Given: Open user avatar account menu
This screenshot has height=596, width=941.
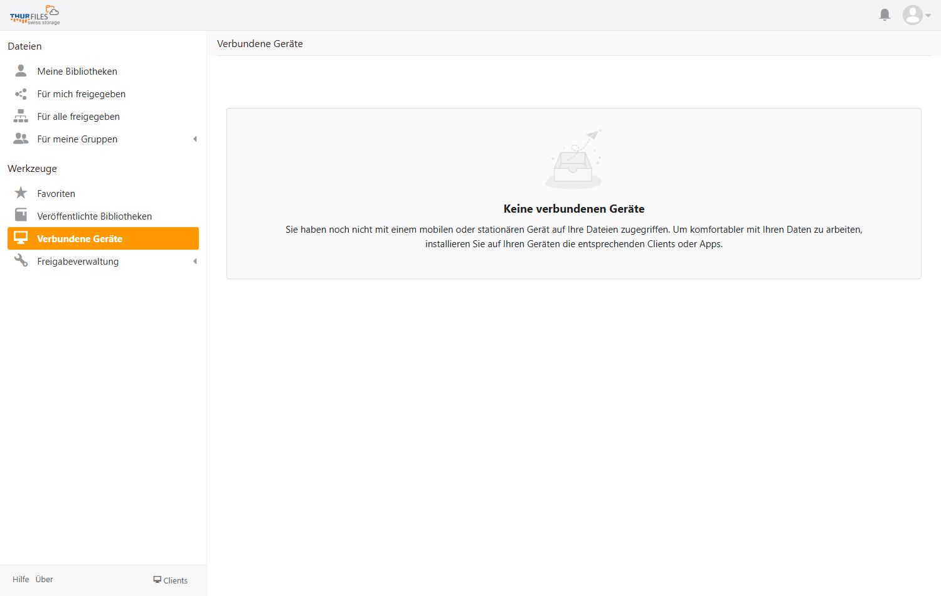Looking at the screenshot, I should [x=916, y=15].
